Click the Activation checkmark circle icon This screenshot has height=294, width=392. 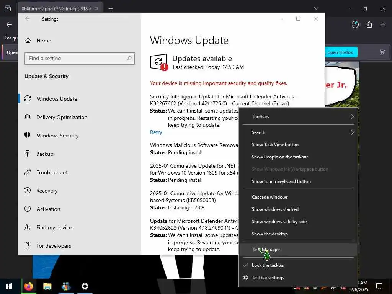pos(28,209)
